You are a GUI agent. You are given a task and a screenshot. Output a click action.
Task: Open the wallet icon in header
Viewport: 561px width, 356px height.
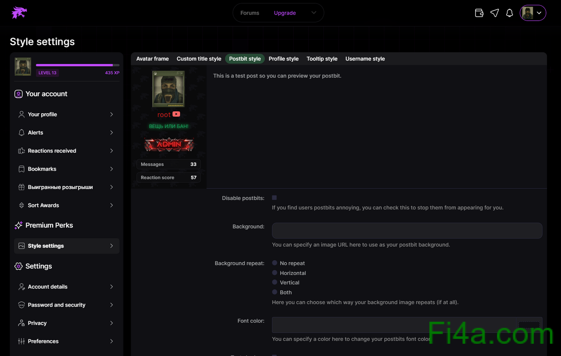click(479, 13)
